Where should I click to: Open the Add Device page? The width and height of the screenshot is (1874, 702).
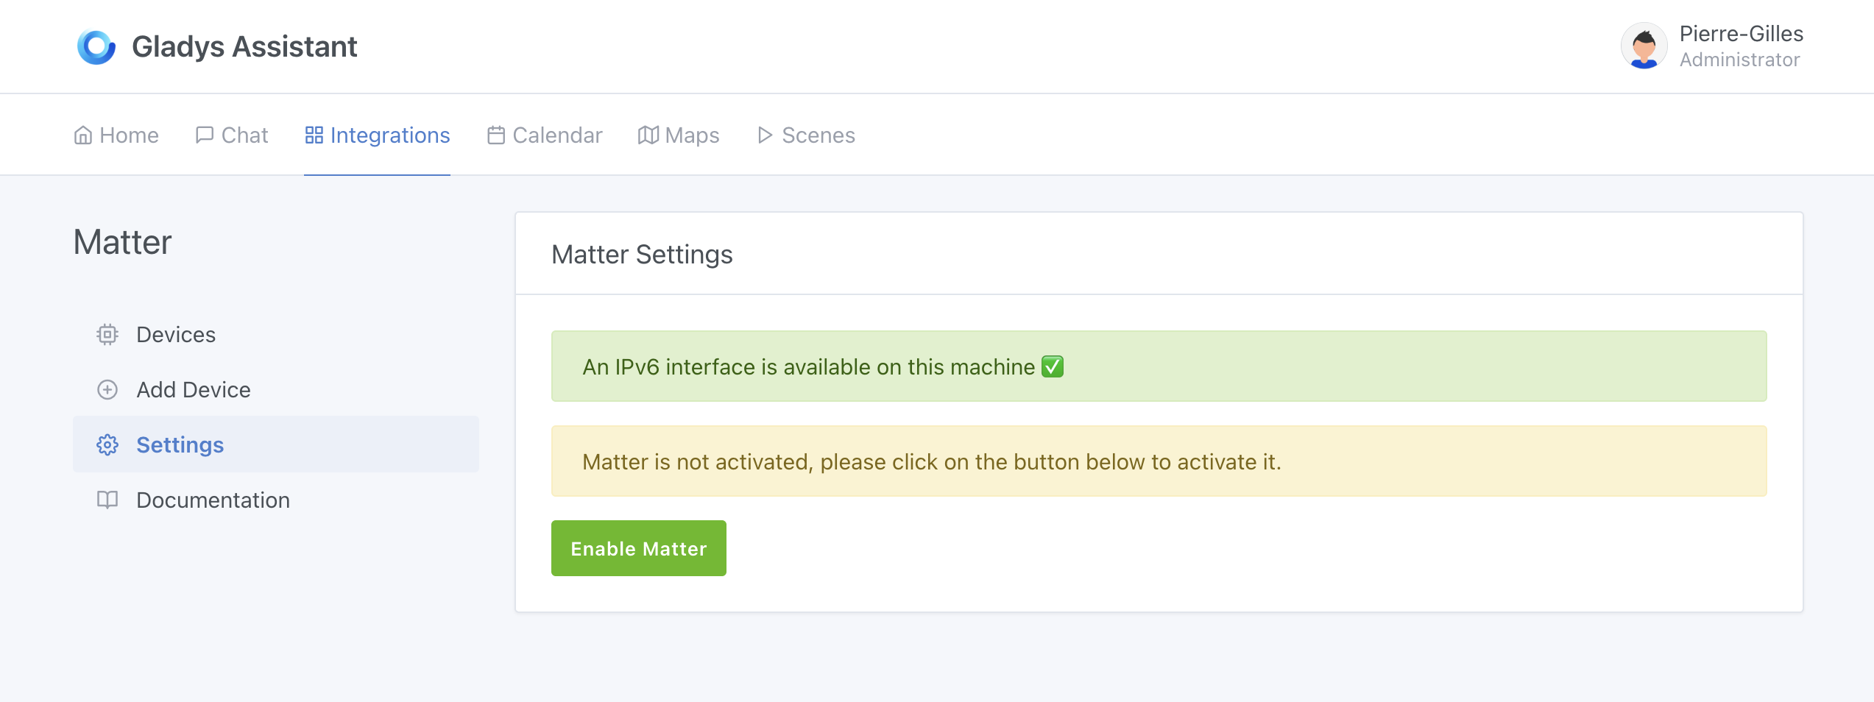[193, 389]
